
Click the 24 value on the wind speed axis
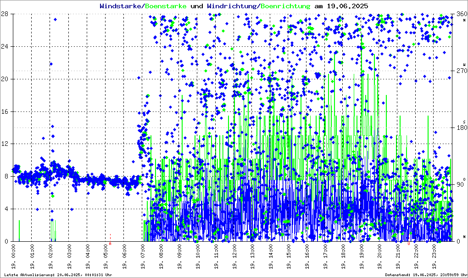click(4, 46)
